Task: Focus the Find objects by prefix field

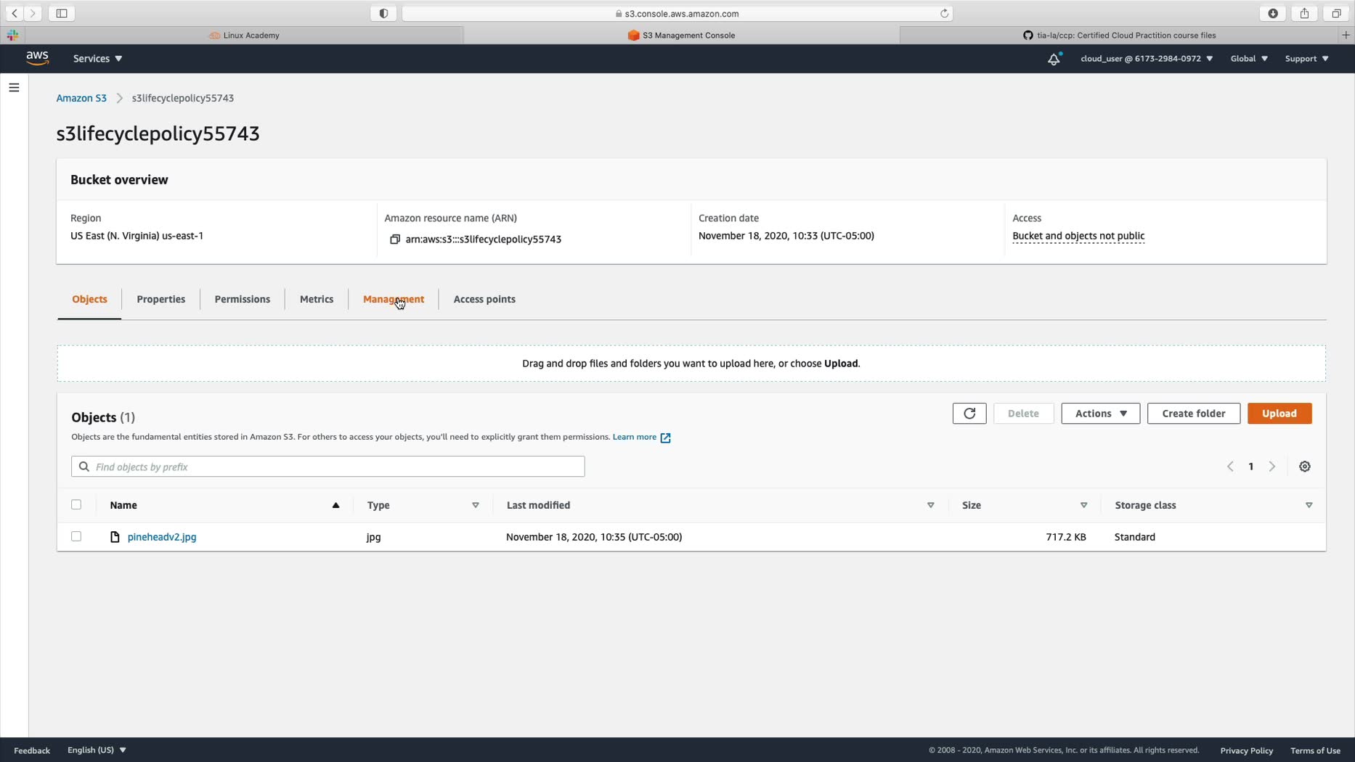Action: click(x=328, y=467)
